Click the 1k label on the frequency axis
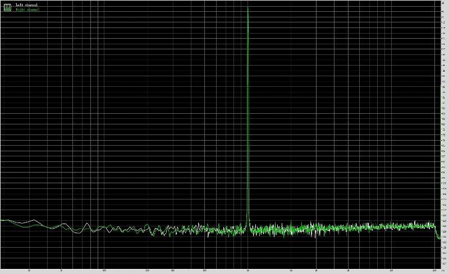This screenshot has width=449, height=274. click(x=248, y=271)
